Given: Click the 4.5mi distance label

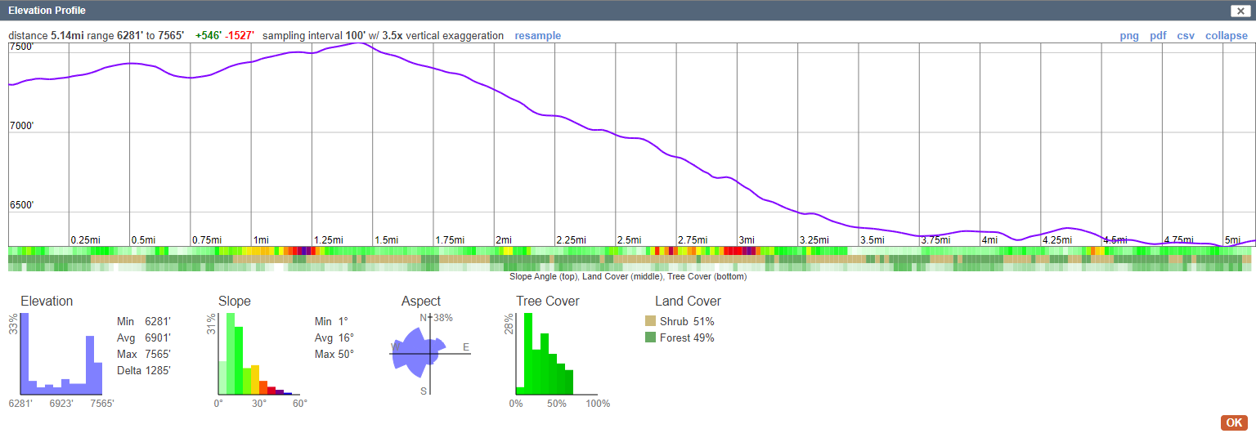Looking at the screenshot, I should click(1115, 240).
